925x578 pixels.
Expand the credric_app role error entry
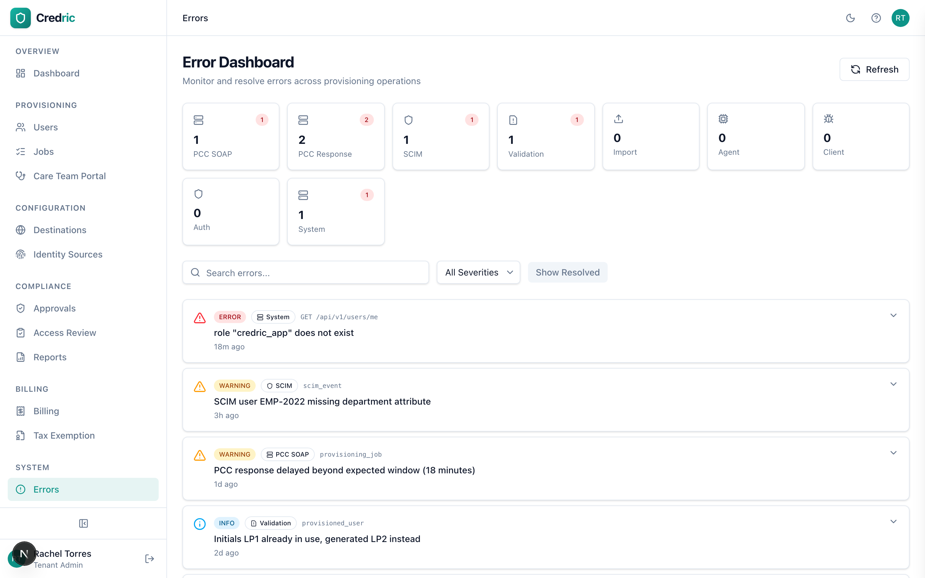coord(893,315)
